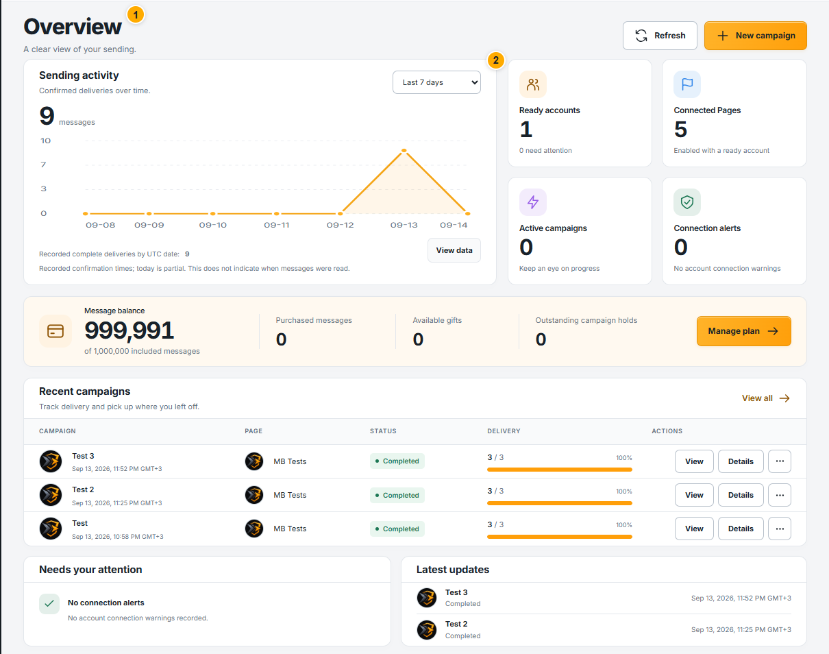Click the green checkmark beside No connection alerts
Screen dimensions: 829x654
point(49,604)
